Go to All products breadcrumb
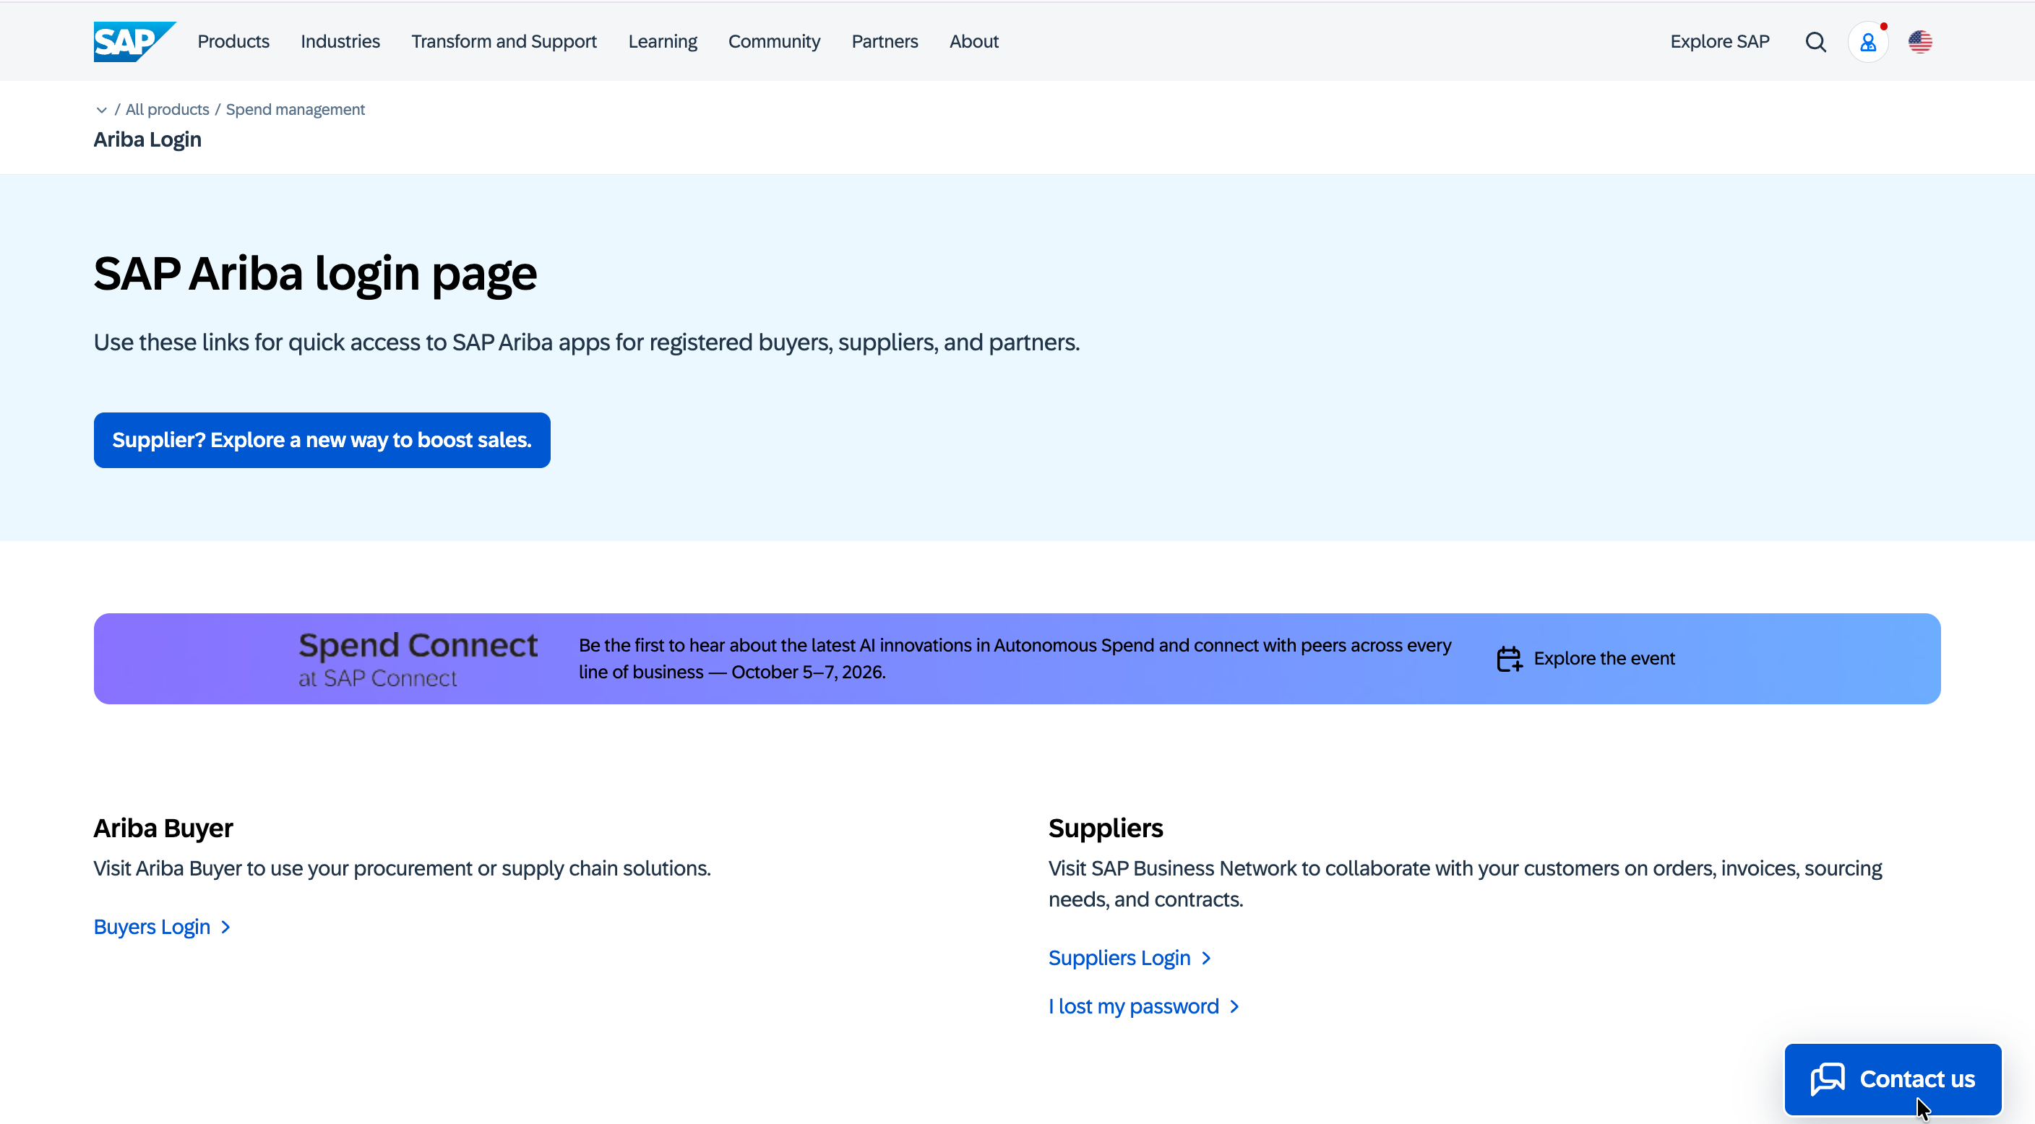 (x=168, y=110)
